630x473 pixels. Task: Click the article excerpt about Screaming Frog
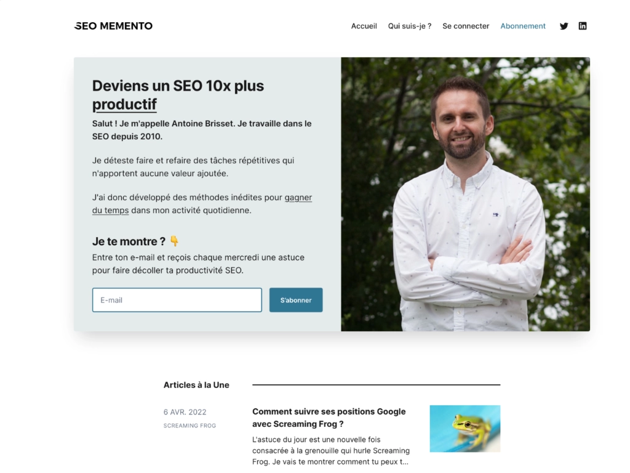pyautogui.click(x=330, y=450)
